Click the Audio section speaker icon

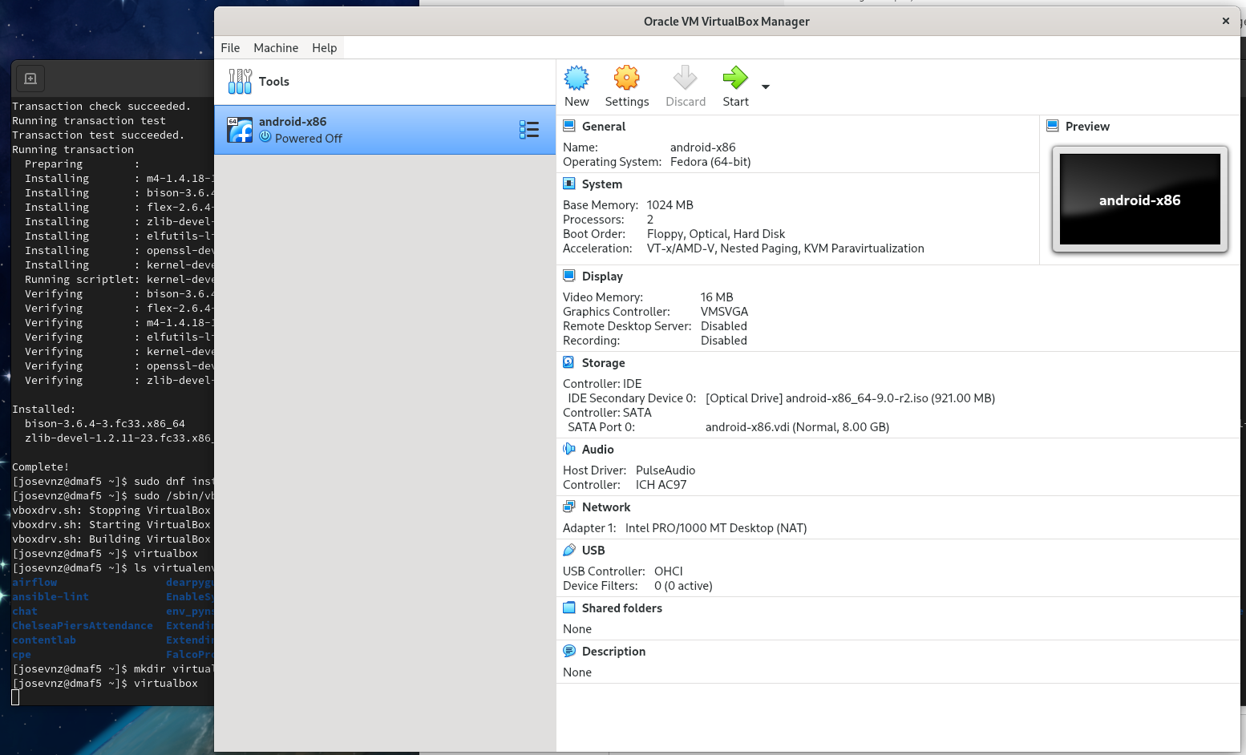(x=569, y=449)
